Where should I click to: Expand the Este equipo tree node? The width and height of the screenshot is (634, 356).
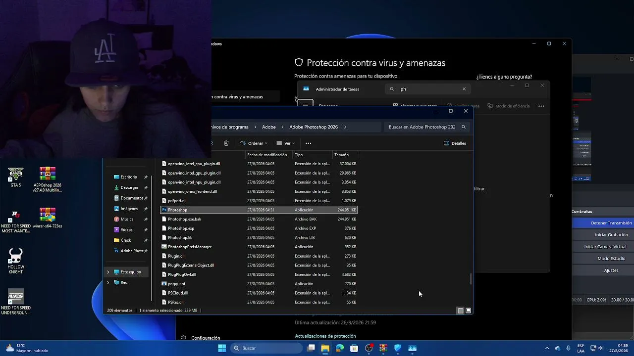(108, 272)
